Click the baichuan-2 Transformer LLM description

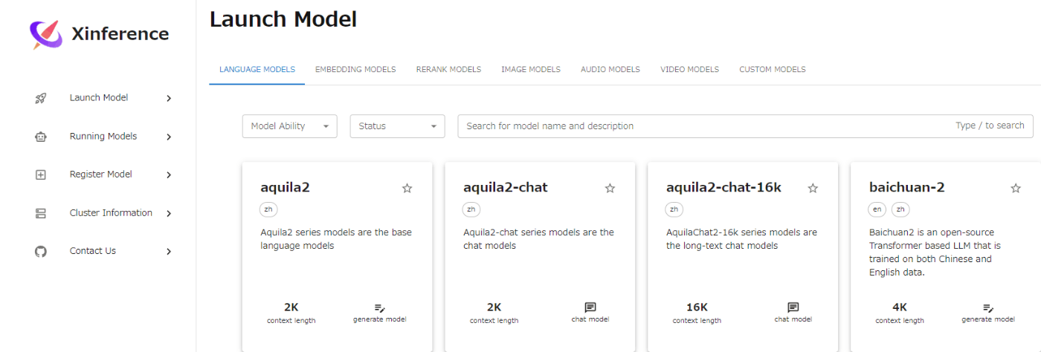[935, 252]
